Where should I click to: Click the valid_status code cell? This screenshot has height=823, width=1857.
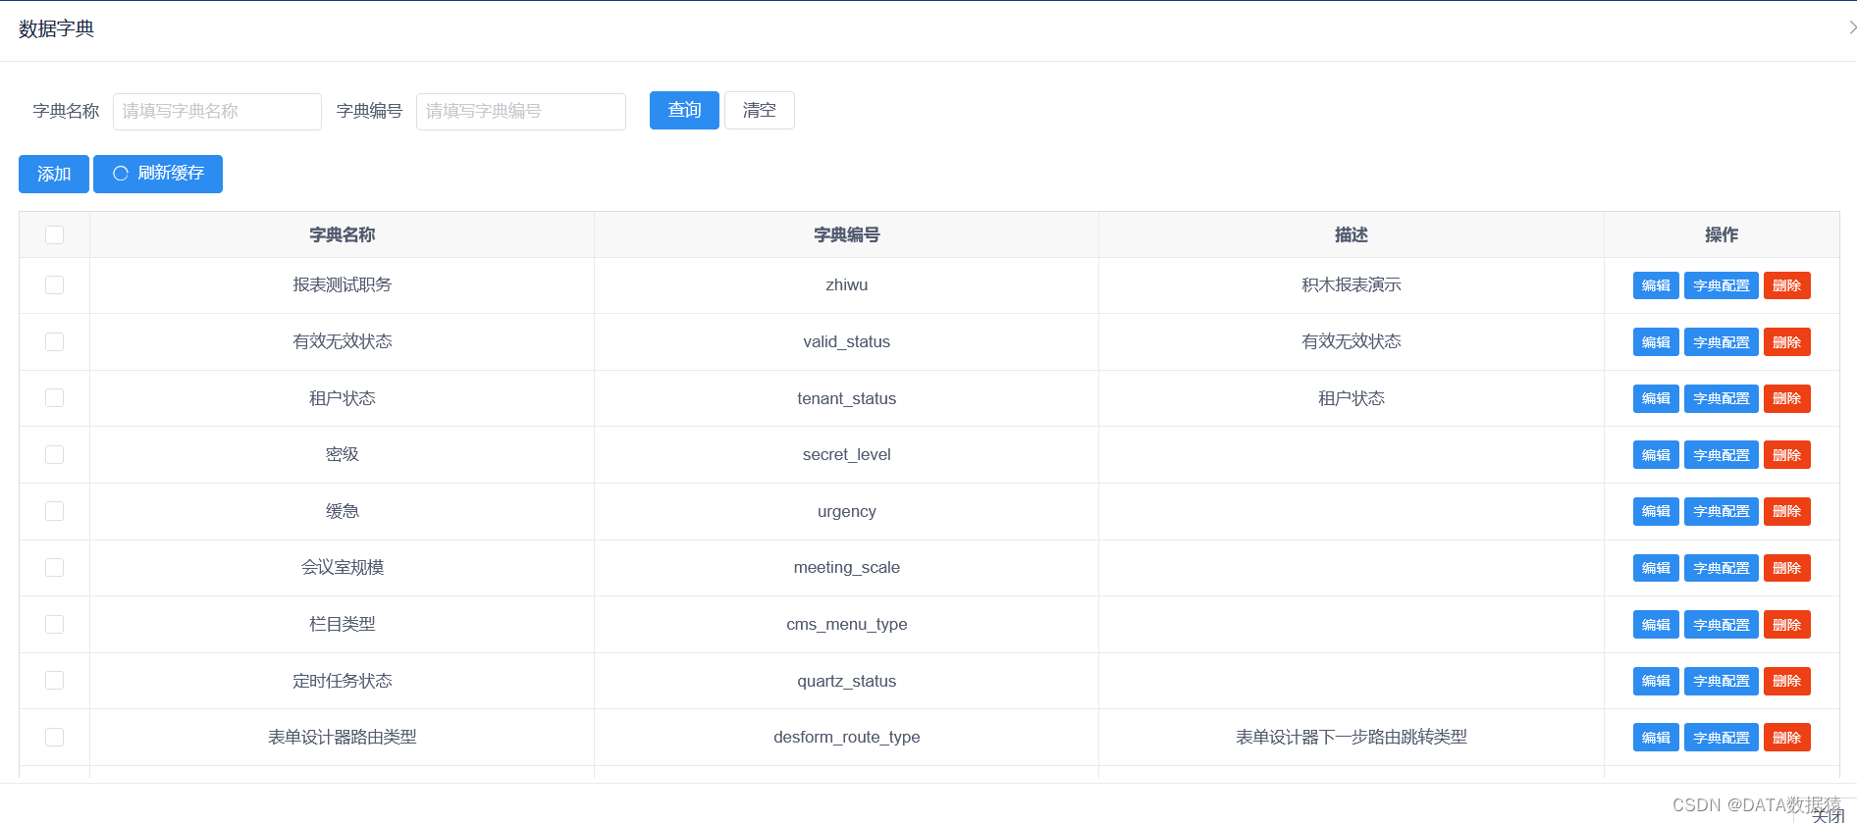click(847, 342)
